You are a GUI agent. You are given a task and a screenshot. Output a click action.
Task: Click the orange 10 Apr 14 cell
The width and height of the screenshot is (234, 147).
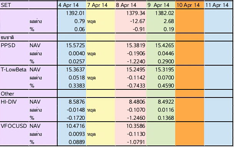(190, 5)
